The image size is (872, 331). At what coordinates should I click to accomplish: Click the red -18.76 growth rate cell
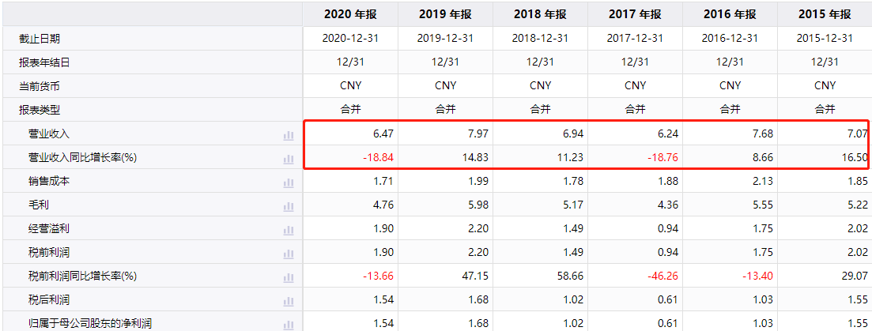point(662,158)
